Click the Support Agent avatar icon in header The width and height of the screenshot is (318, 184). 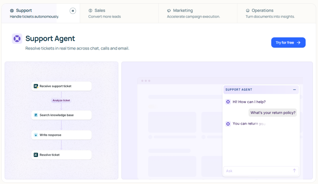point(17,38)
